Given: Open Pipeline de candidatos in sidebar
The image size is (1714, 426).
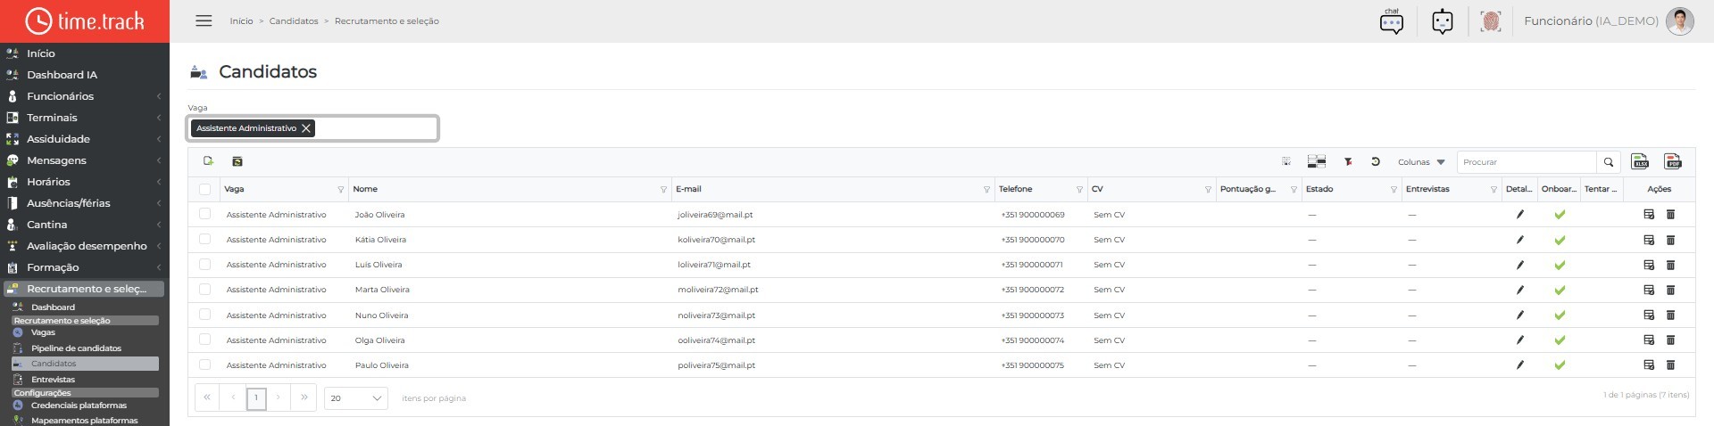Looking at the screenshot, I should [x=76, y=348].
